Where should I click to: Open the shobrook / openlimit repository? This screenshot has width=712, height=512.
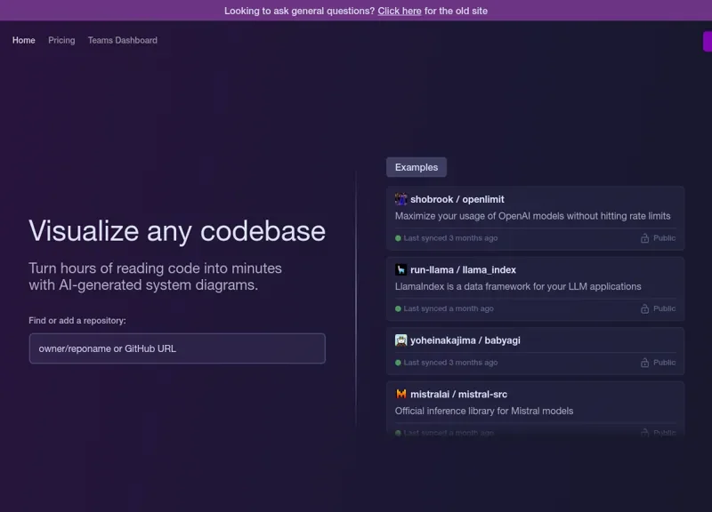457,199
